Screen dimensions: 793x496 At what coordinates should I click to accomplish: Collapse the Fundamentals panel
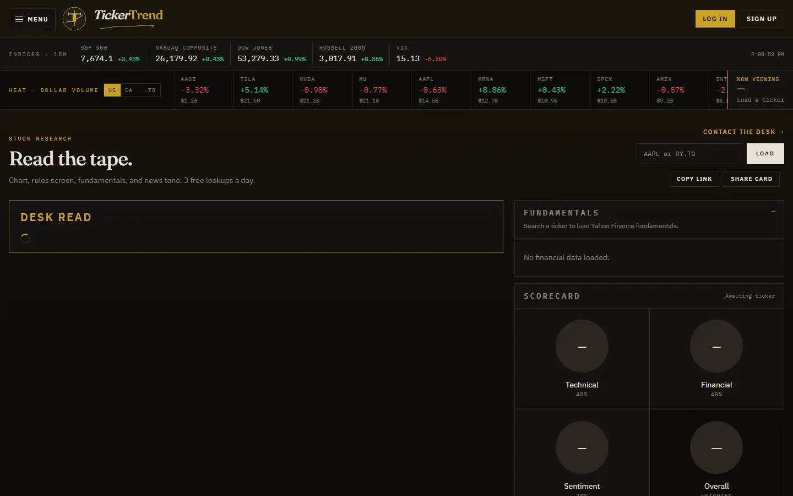click(x=773, y=212)
